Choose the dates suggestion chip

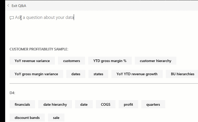click(x=76, y=74)
